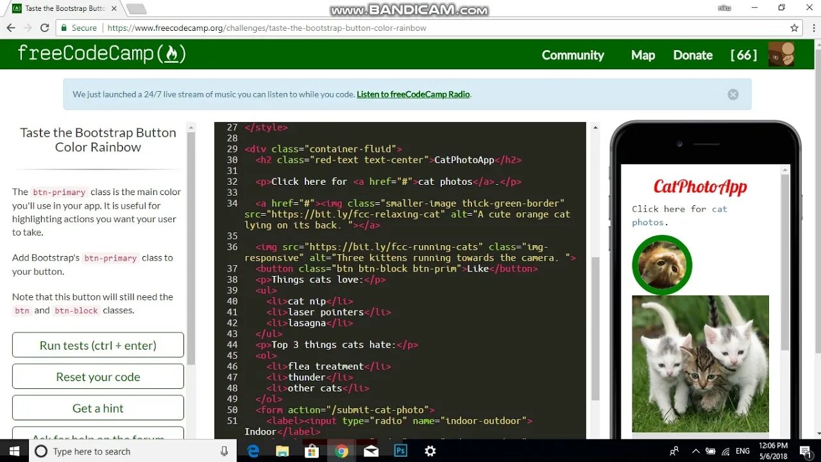Follow the Listen to freeCodeCamp Radio link

point(413,94)
